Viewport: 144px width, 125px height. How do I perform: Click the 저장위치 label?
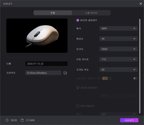pyautogui.click(x=11, y=73)
